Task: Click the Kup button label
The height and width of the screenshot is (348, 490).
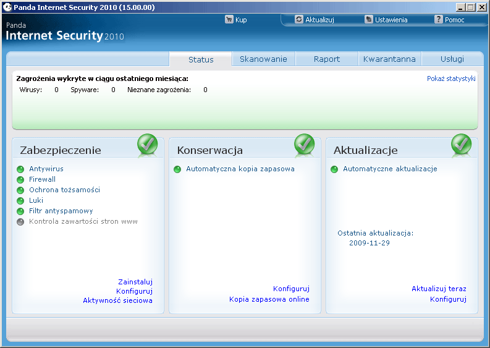Action: (241, 20)
